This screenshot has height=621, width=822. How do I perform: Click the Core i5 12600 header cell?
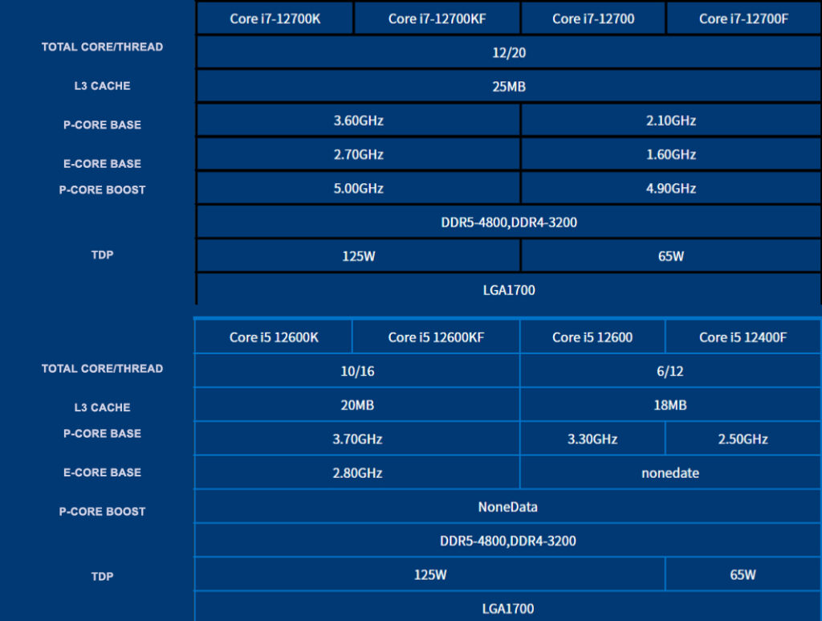593,337
